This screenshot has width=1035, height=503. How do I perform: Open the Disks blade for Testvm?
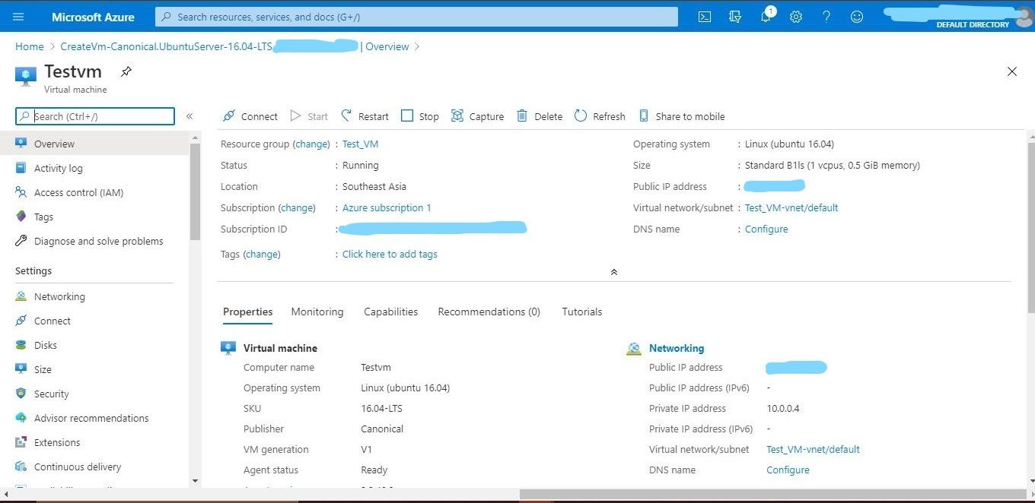46,345
